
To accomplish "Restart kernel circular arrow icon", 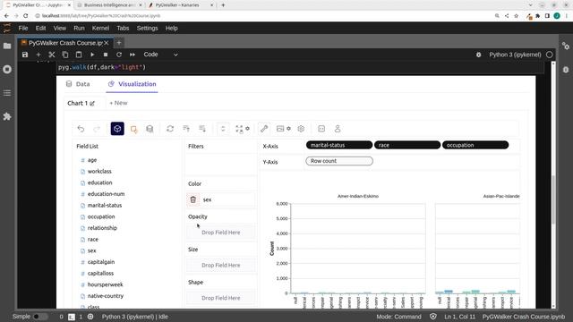I will tap(119, 55).
